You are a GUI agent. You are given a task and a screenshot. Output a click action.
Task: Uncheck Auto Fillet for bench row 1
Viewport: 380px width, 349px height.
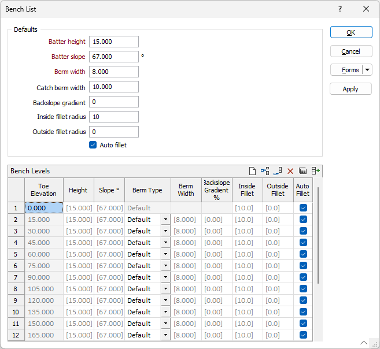click(303, 208)
